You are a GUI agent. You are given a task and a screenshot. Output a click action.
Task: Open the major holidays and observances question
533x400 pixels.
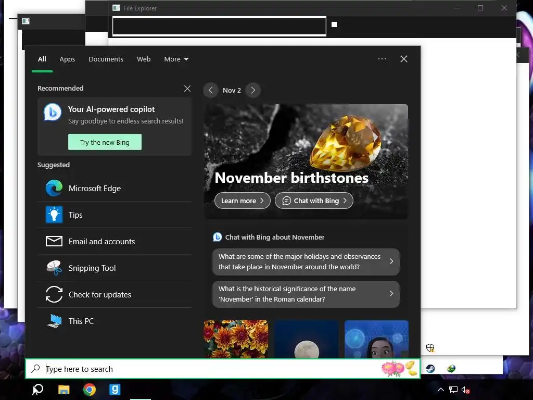click(x=306, y=261)
